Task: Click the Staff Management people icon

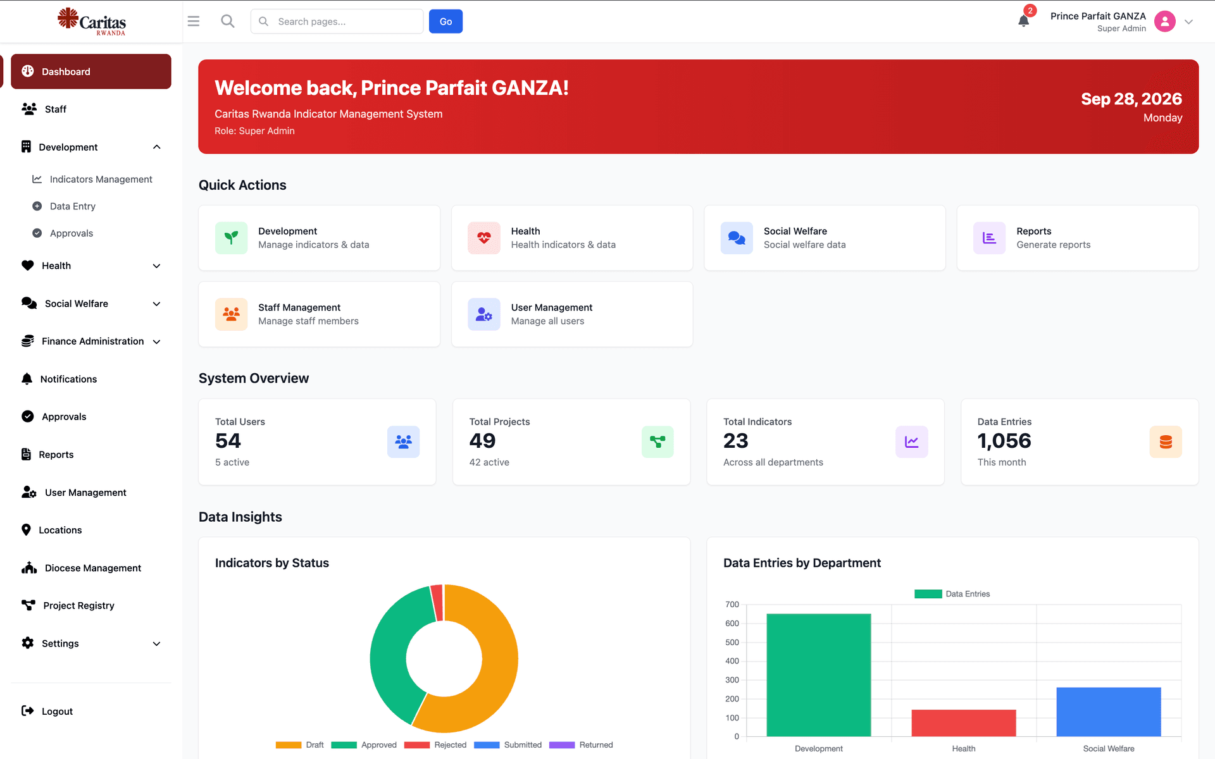Action: [232, 314]
